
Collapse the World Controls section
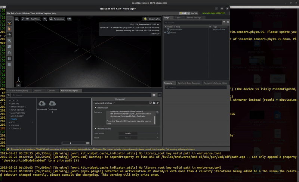pos(95,129)
